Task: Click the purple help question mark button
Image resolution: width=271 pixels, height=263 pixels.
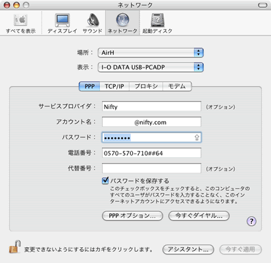Action: pos(251,221)
